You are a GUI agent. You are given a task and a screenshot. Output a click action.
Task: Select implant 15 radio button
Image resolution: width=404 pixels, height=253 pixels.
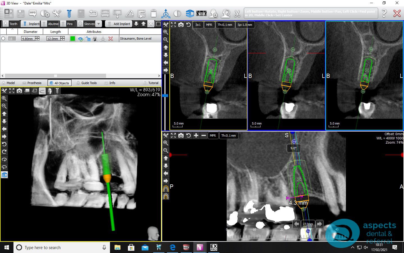[3, 39]
